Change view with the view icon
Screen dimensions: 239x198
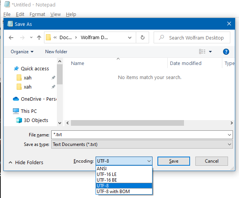point(202,52)
